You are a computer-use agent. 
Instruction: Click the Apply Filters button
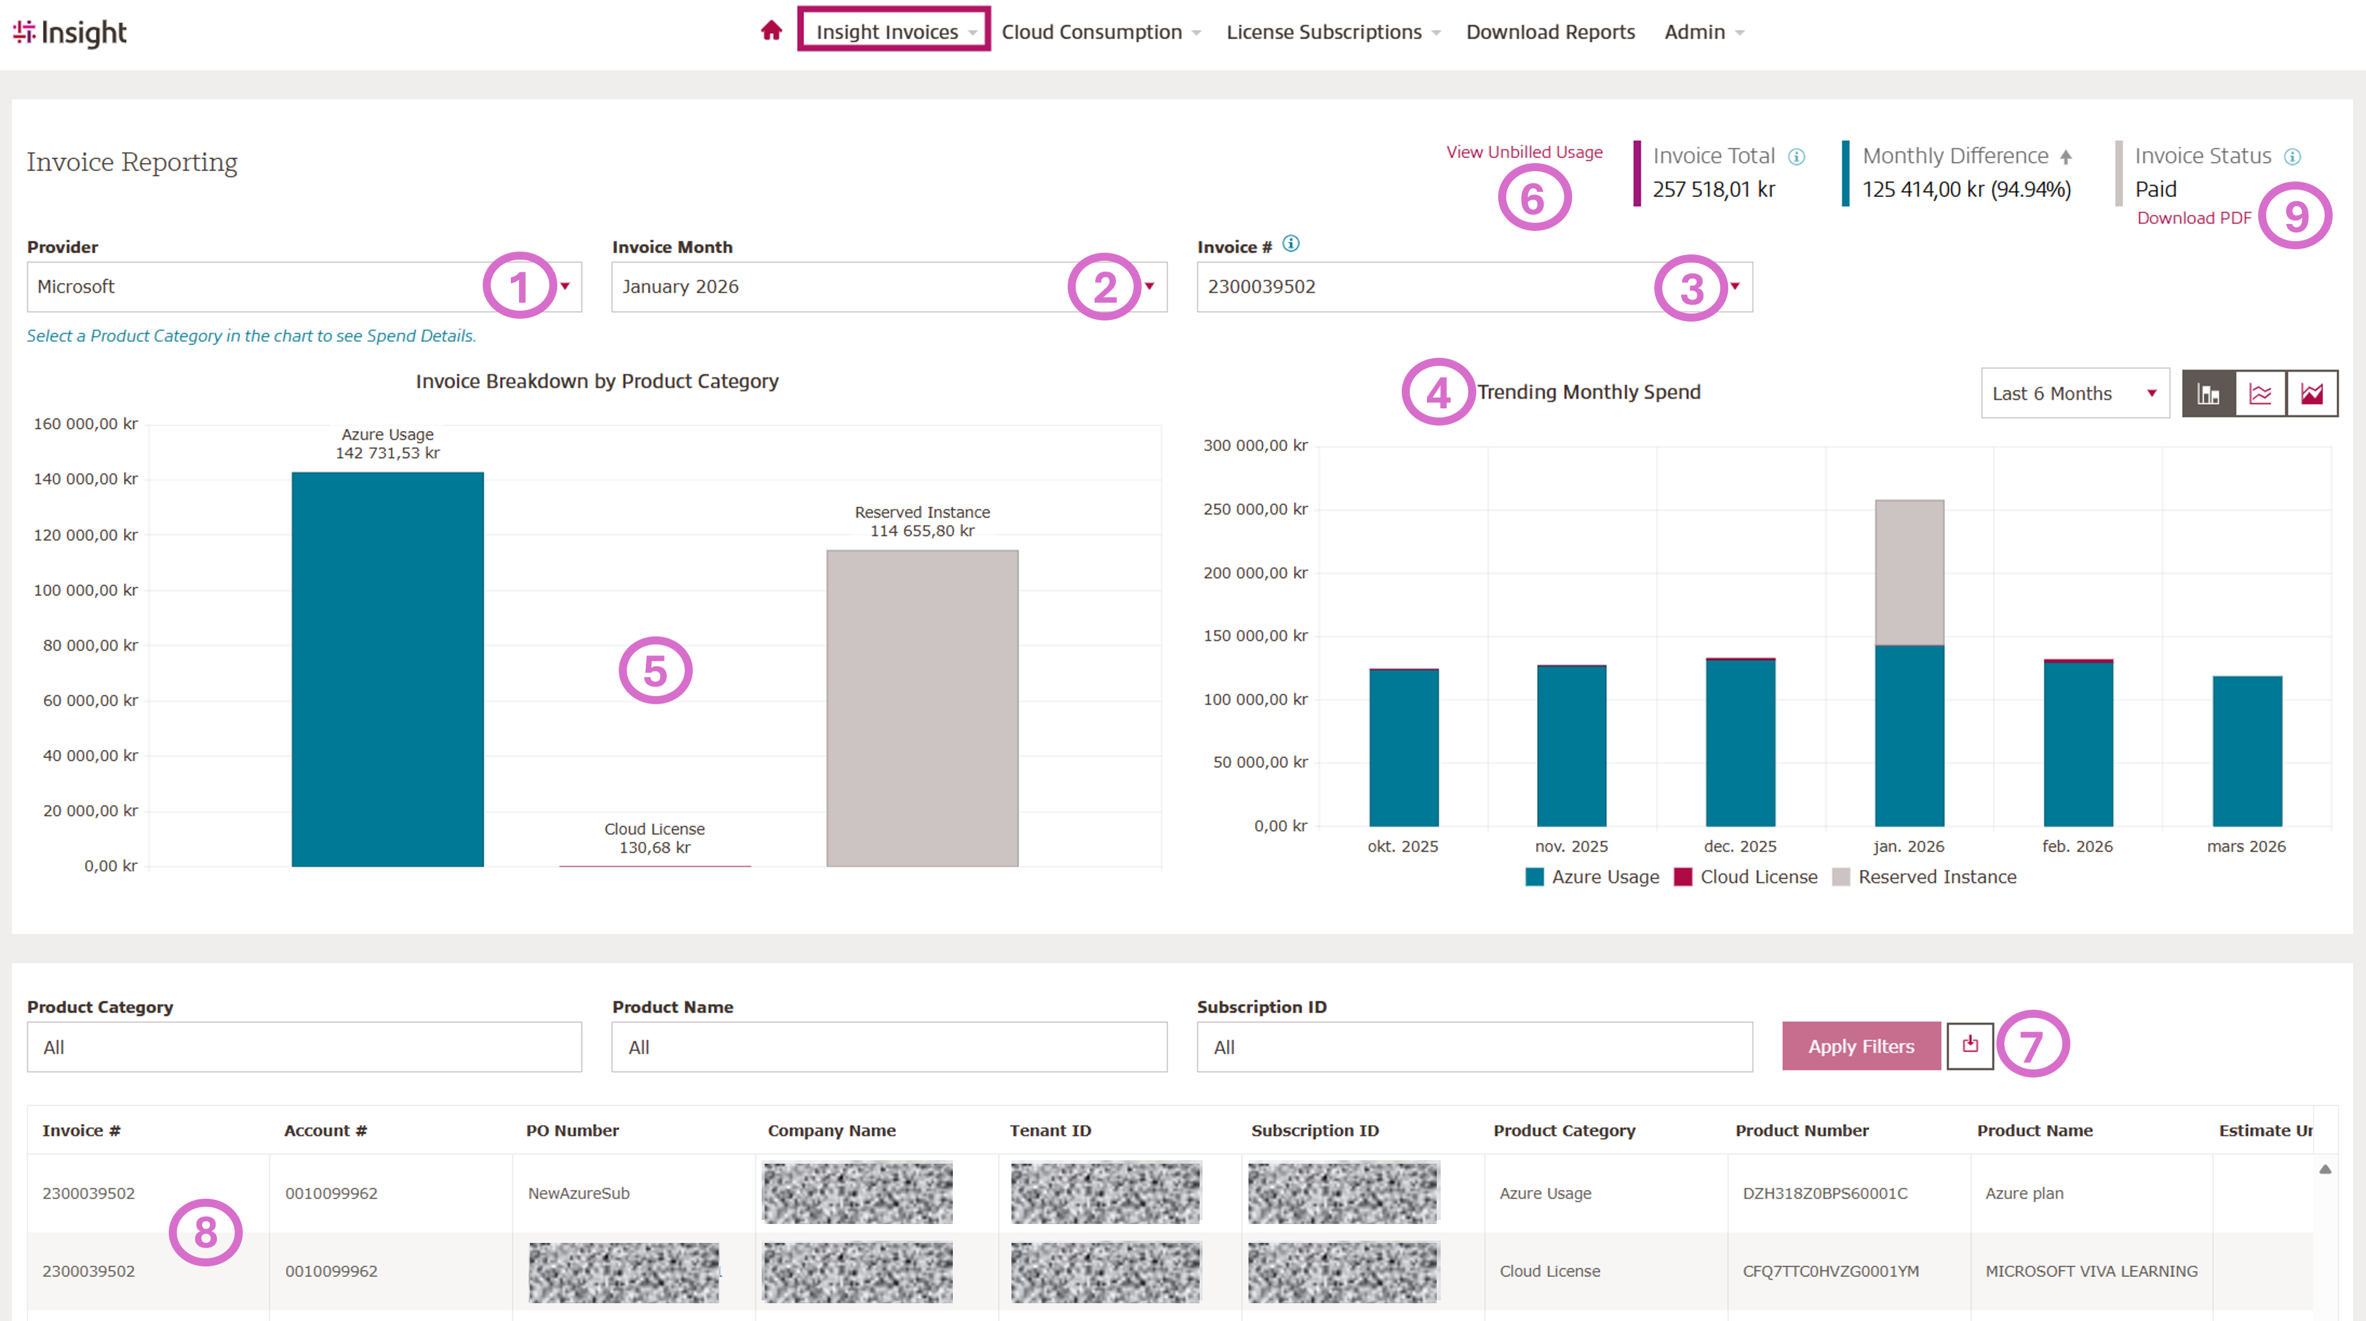pos(1861,1047)
